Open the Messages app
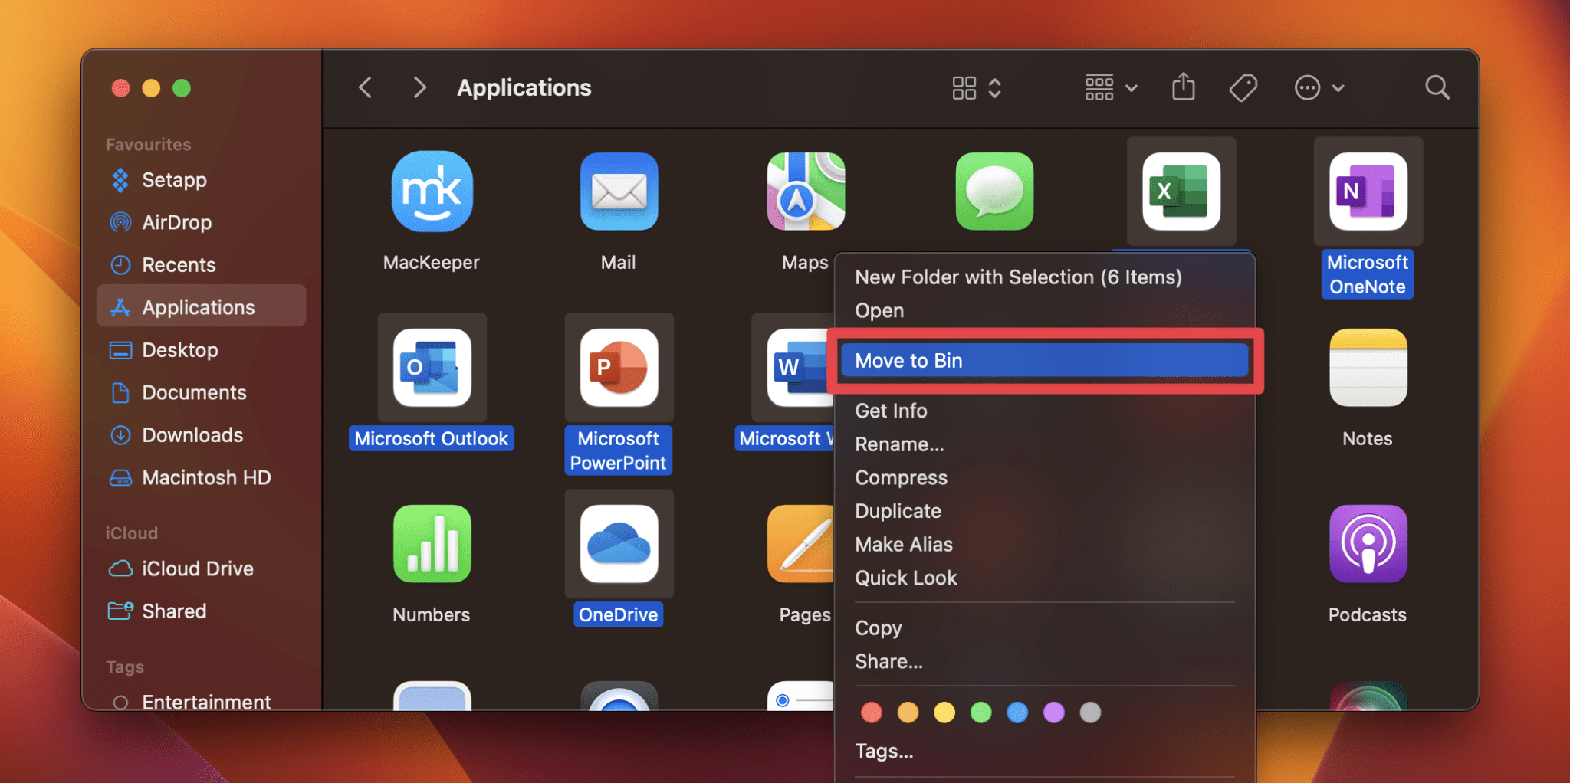Image resolution: width=1570 pixels, height=783 pixels. (994, 192)
